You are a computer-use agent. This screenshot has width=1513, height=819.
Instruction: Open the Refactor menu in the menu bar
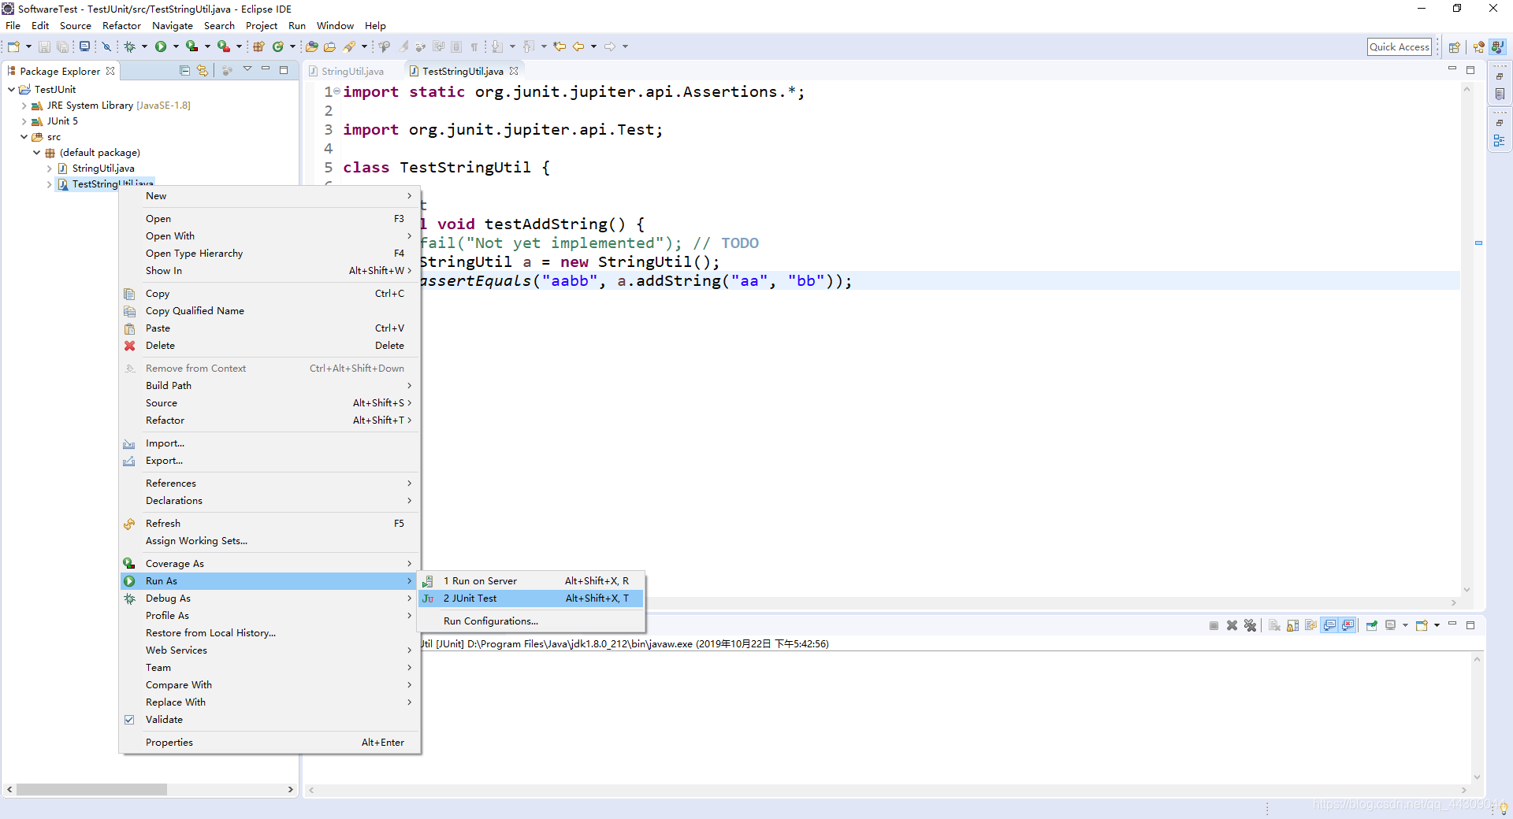(x=121, y=25)
